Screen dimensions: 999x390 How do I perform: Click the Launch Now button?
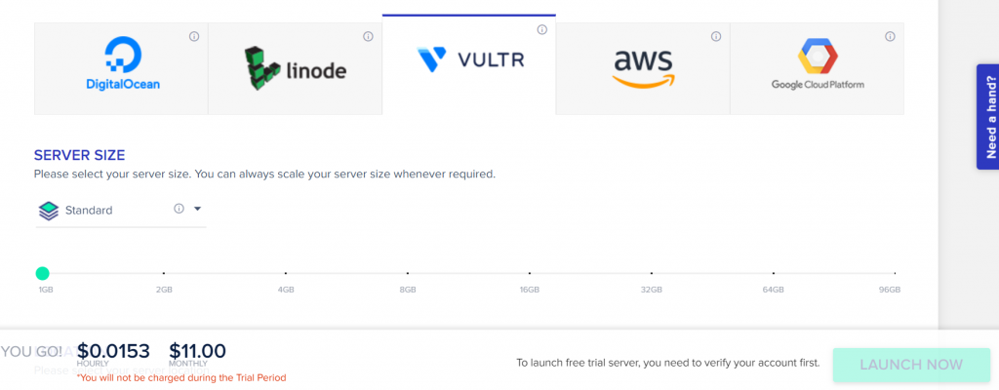click(x=911, y=365)
